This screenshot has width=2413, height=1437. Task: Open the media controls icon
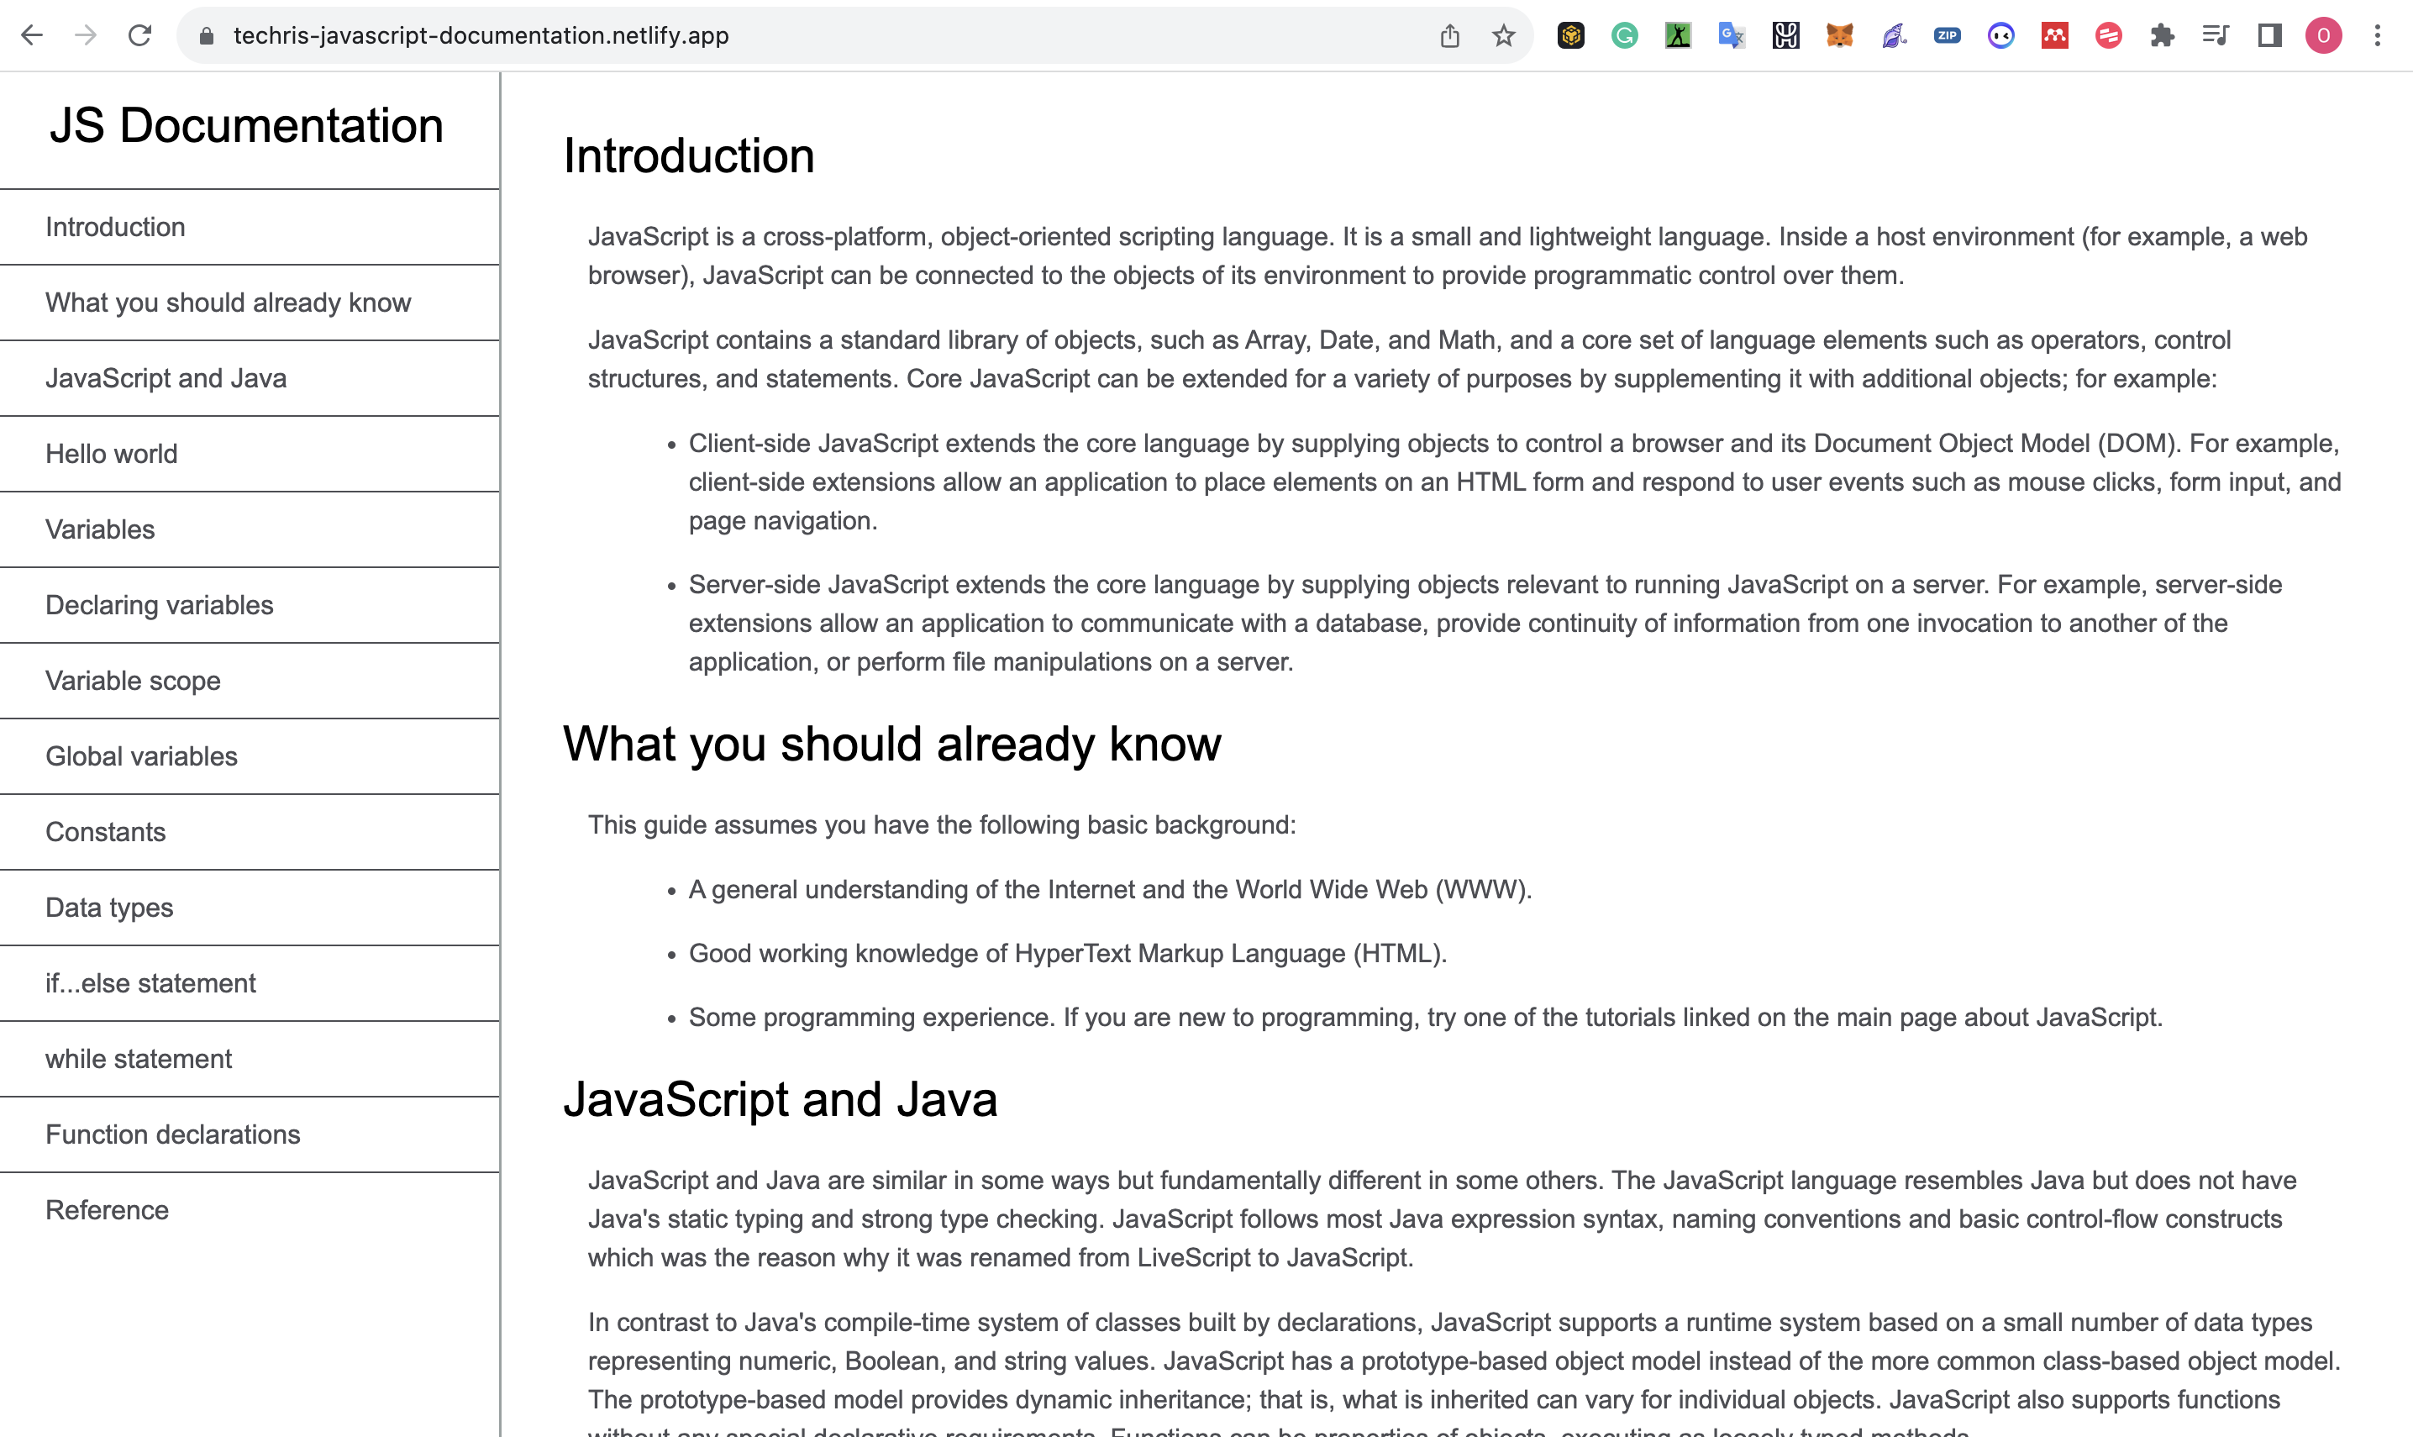pyautogui.click(x=2216, y=36)
